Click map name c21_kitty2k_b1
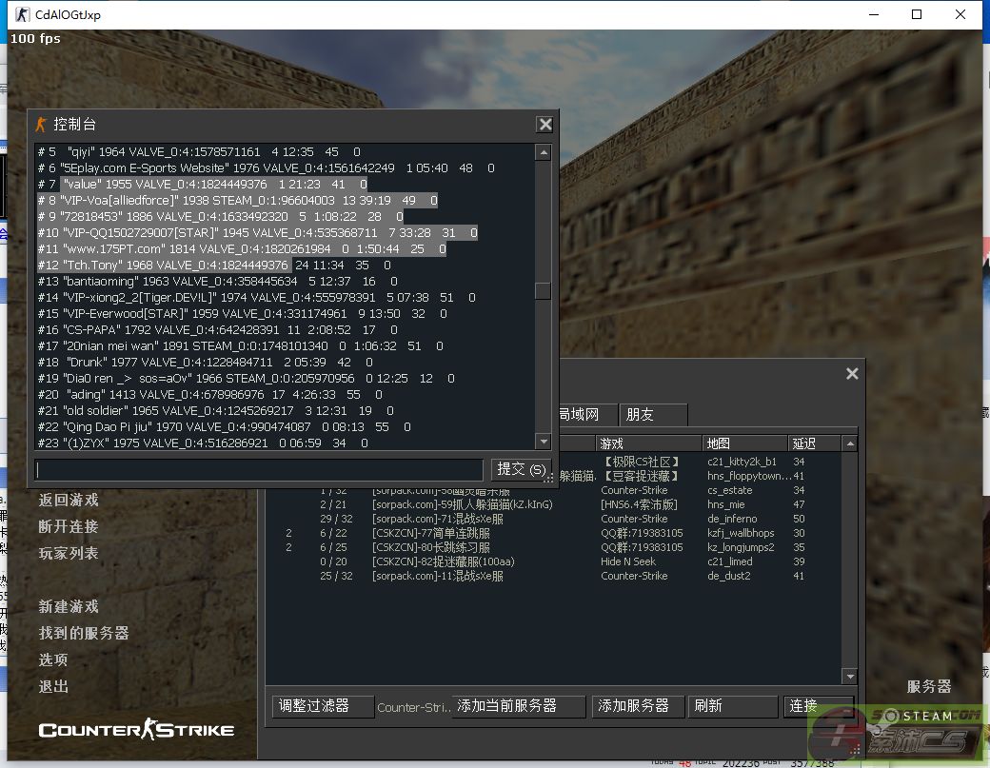This screenshot has height=768, width=990. pos(742,462)
